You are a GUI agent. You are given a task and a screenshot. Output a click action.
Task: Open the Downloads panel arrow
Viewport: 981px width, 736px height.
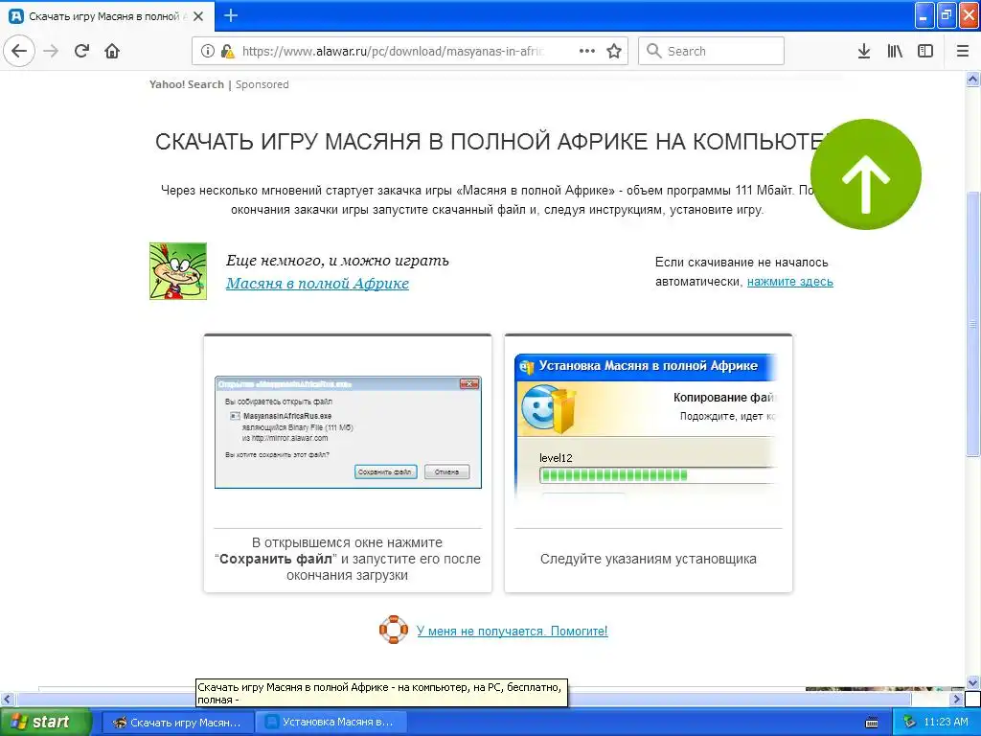click(864, 52)
